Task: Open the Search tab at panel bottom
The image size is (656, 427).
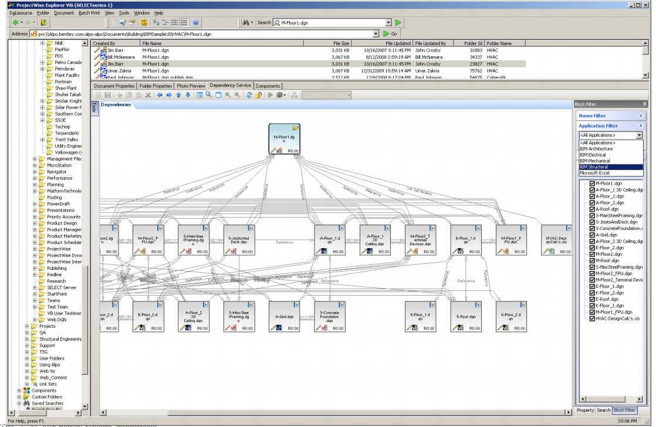Action: [604, 410]
